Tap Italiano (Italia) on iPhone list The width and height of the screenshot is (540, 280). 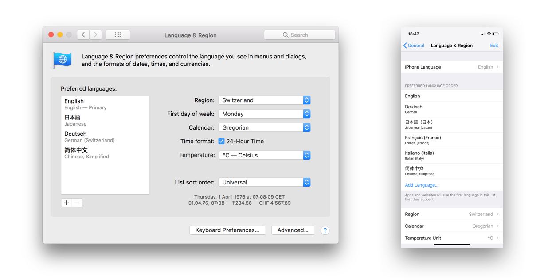(452, 156)
